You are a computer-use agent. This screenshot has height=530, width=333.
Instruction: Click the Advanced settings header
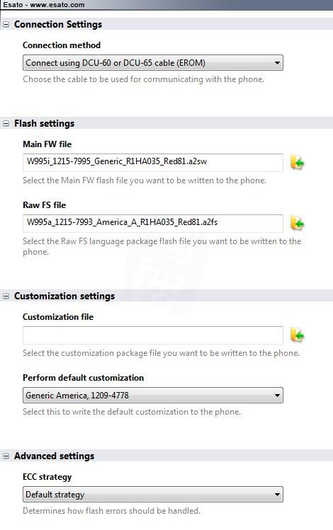[54, 456]
